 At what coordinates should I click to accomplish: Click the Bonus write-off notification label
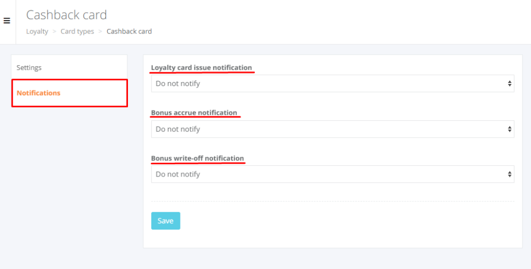click(x=198, y=158)
